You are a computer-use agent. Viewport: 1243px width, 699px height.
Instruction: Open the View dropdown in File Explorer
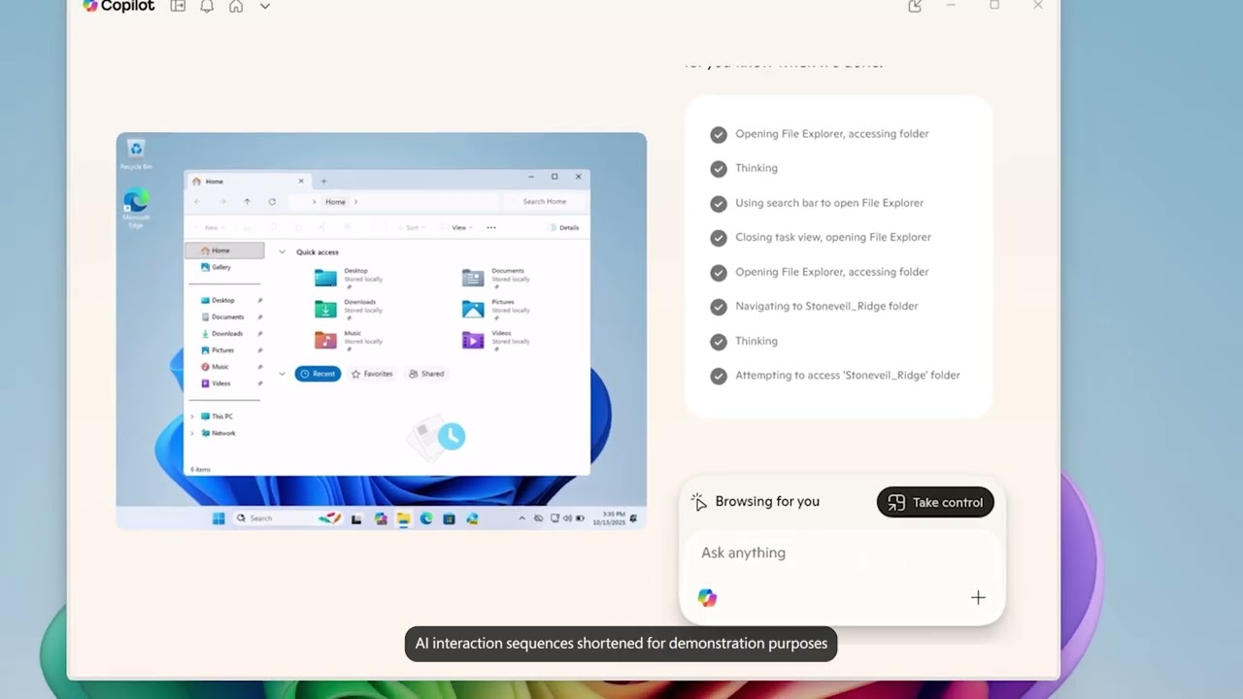coord(456,227)
